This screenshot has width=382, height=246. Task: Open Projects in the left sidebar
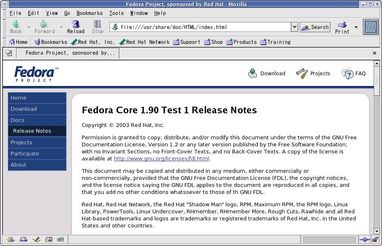37,142
